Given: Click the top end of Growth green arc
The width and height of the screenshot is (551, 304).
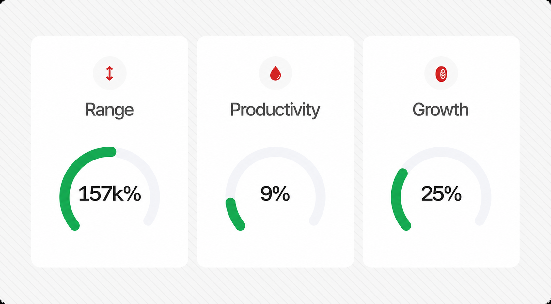Looking at the screenshot, I should tap(403, 173).
